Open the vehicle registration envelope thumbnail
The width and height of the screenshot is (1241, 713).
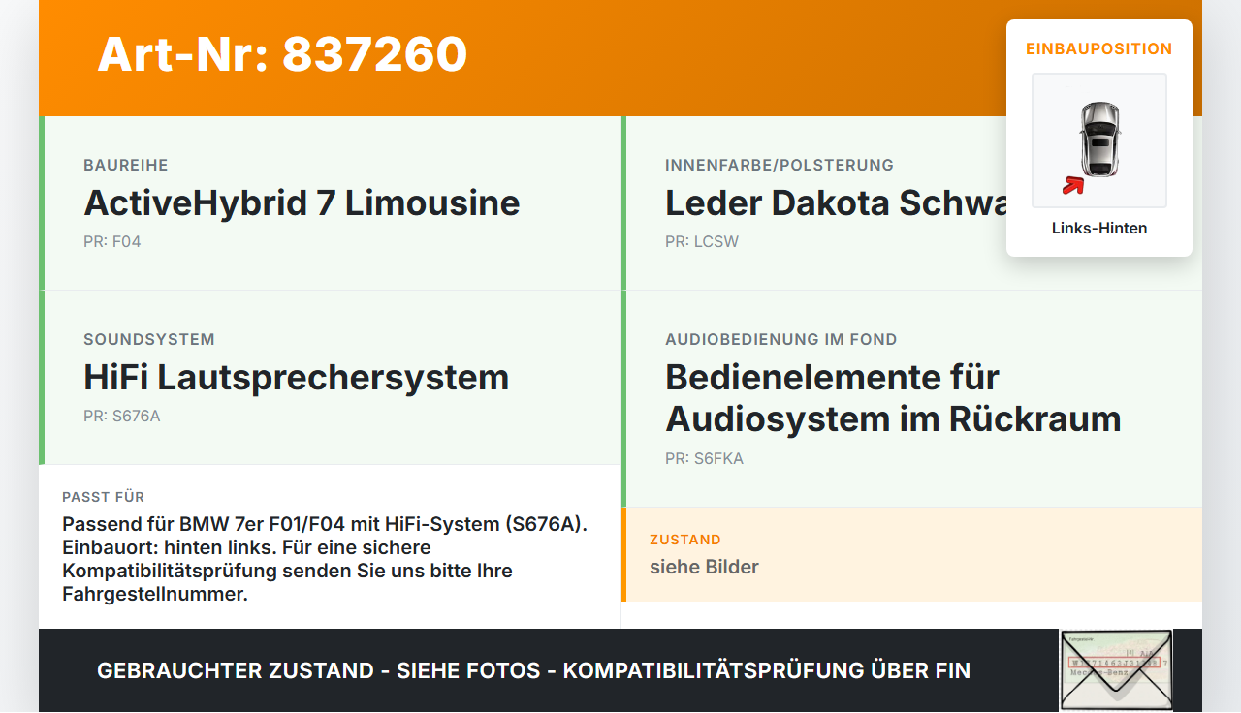[1116, 669]
